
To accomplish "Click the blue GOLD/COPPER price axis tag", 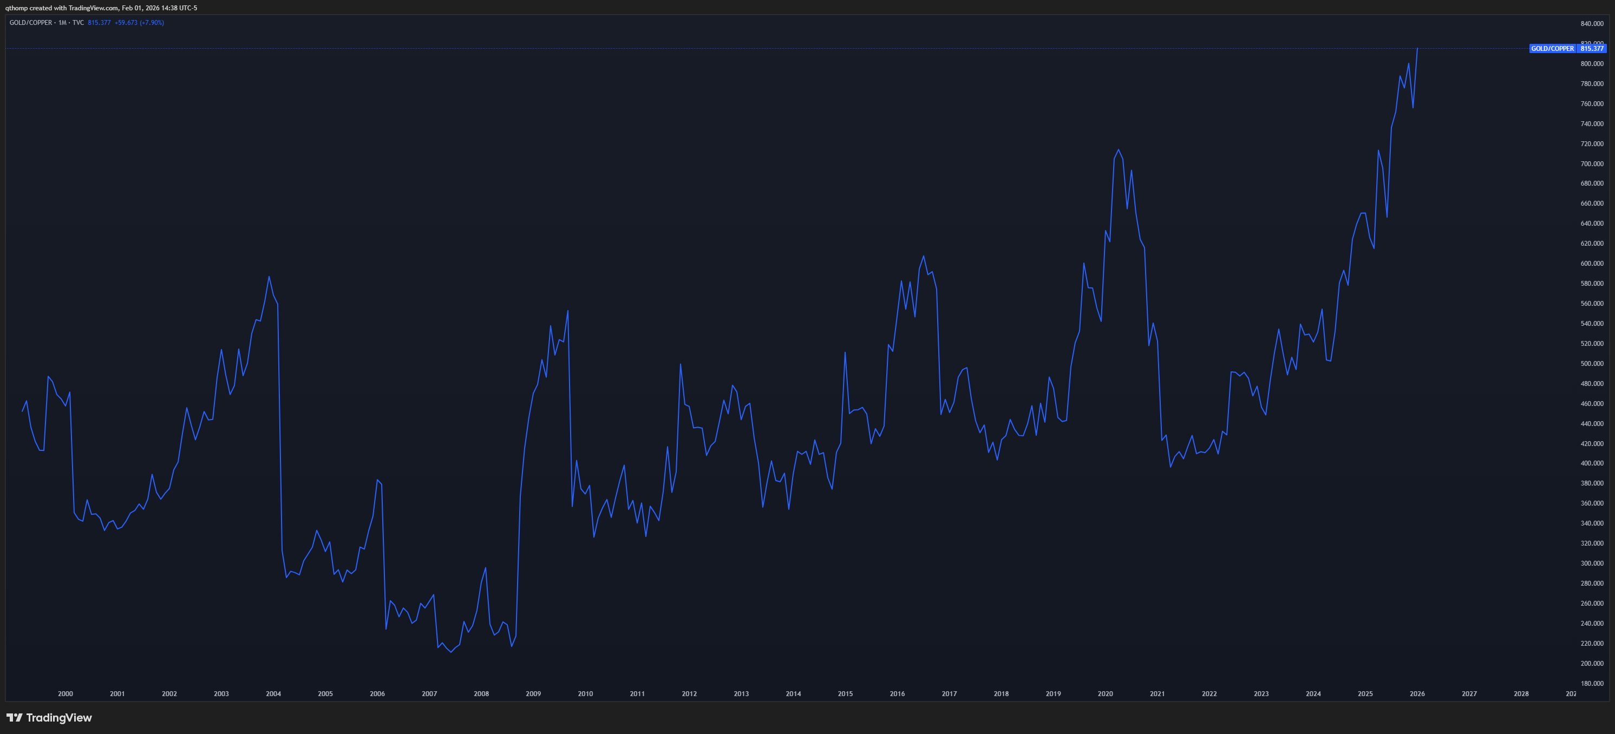I will coord(1552,48).
